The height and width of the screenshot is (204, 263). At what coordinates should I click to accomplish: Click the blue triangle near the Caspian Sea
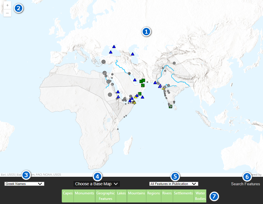point(133,54)
